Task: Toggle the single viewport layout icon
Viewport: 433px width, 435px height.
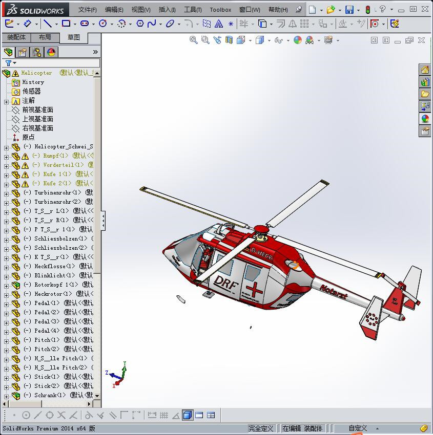Action: click(x=199, y=415)
